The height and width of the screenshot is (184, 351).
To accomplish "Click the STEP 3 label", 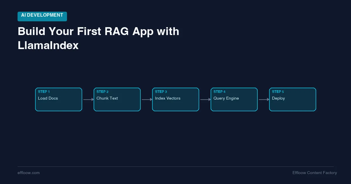I will pyautogui.click(x=161, y=92).
